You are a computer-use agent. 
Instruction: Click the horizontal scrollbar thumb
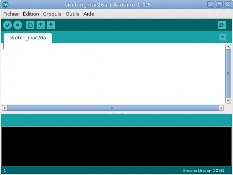(x=113, y=108)
